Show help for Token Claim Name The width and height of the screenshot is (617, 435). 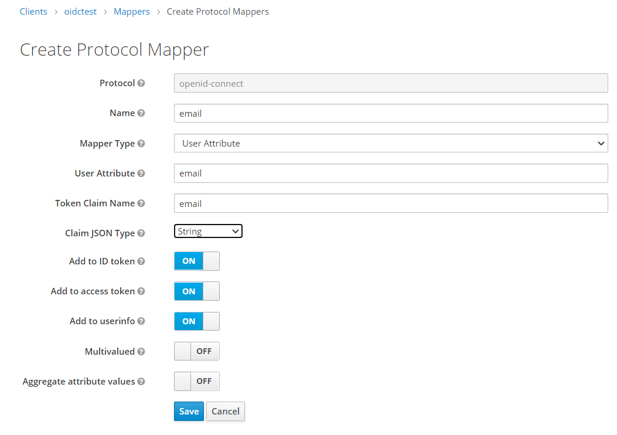[141, 203]
